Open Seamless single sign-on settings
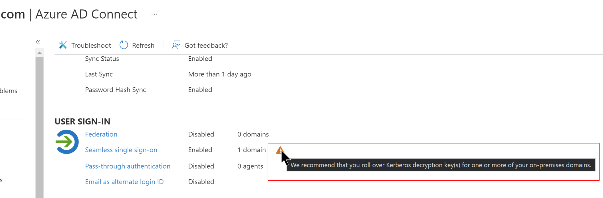Screen dimensions: 603x198 click(121, 150)
